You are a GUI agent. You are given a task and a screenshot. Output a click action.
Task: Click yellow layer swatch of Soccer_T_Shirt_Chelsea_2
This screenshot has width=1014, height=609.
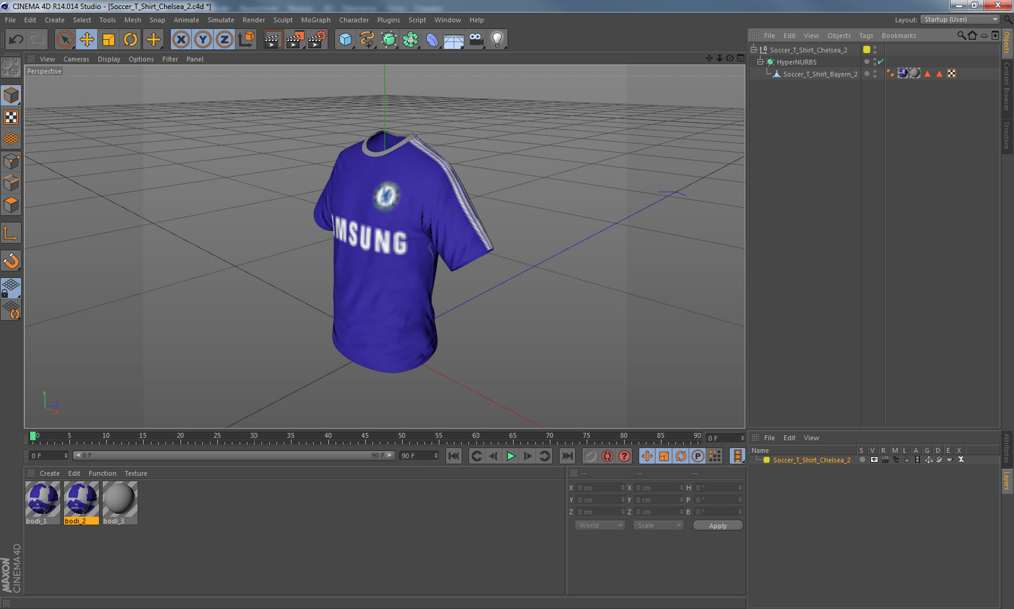pyautogui.click(x=867, y=49)
